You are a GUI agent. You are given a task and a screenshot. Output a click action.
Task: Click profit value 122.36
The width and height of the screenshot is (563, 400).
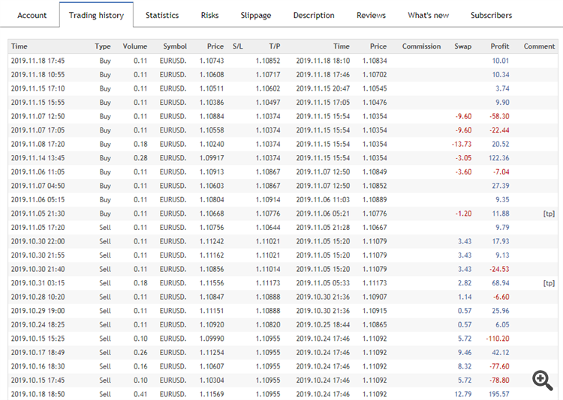point(498,158)
